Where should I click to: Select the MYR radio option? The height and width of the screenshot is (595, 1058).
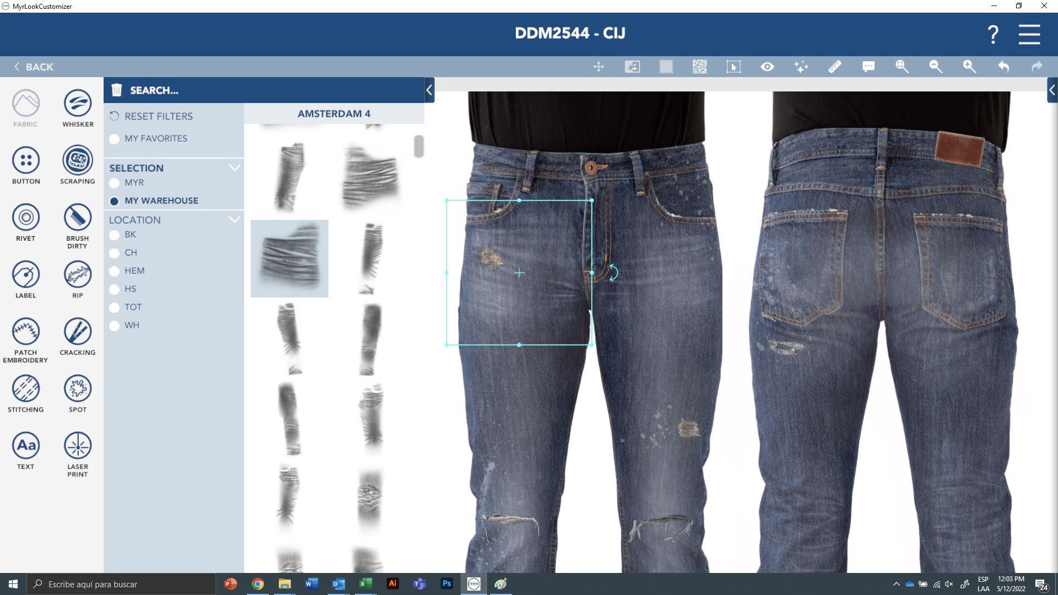115,183
